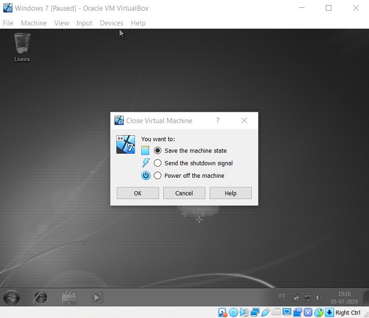The width and height of the screenshot is (369, 318).
Task: Click the blue power off icon
Action: [146, 176]
